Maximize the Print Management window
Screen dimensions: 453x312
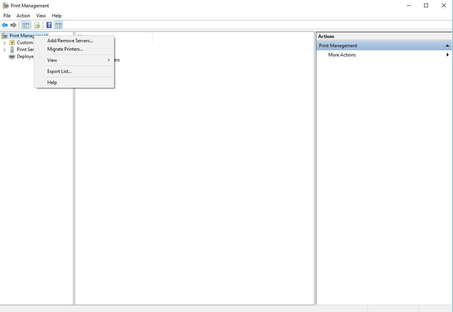coord(426,5)
